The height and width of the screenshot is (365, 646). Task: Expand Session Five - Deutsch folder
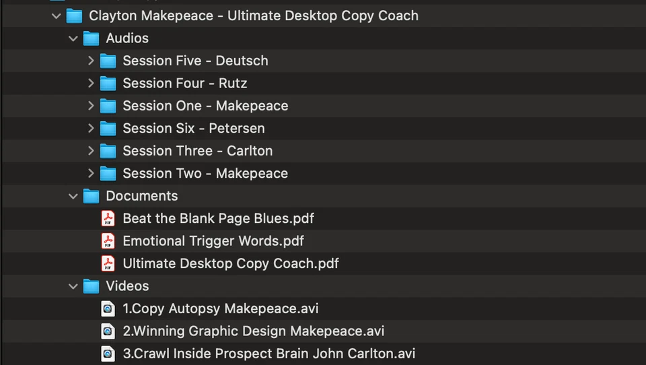(91, 61)
